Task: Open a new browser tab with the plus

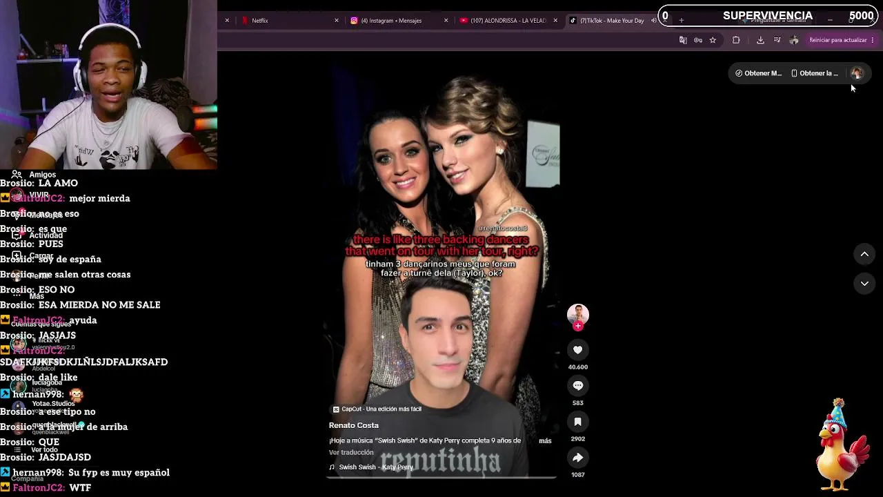Action: (x=682, y=21)
